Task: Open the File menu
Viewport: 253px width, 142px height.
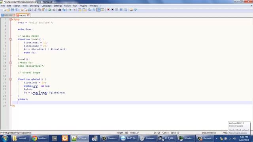Action: [3, 6]
